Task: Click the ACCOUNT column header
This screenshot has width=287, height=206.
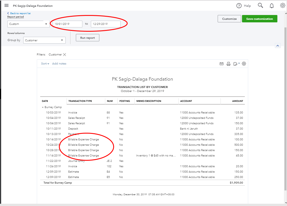Action: coord(186,101)
